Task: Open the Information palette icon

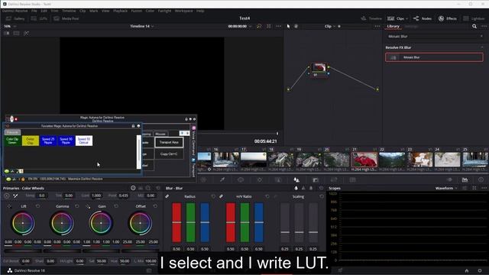Action: (x=481, y=180)
